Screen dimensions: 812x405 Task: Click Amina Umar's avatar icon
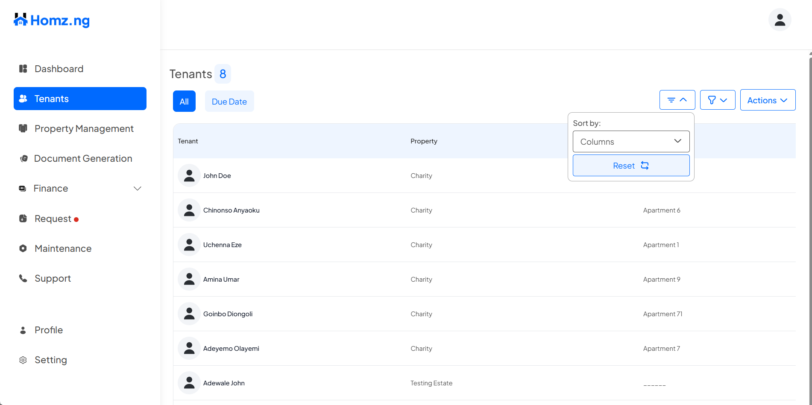click(189, 279)
